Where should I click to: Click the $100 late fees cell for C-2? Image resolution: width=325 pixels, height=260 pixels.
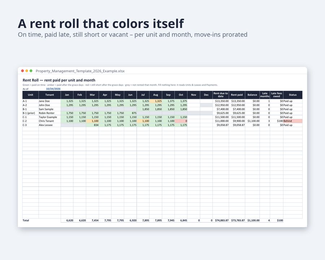277,121
